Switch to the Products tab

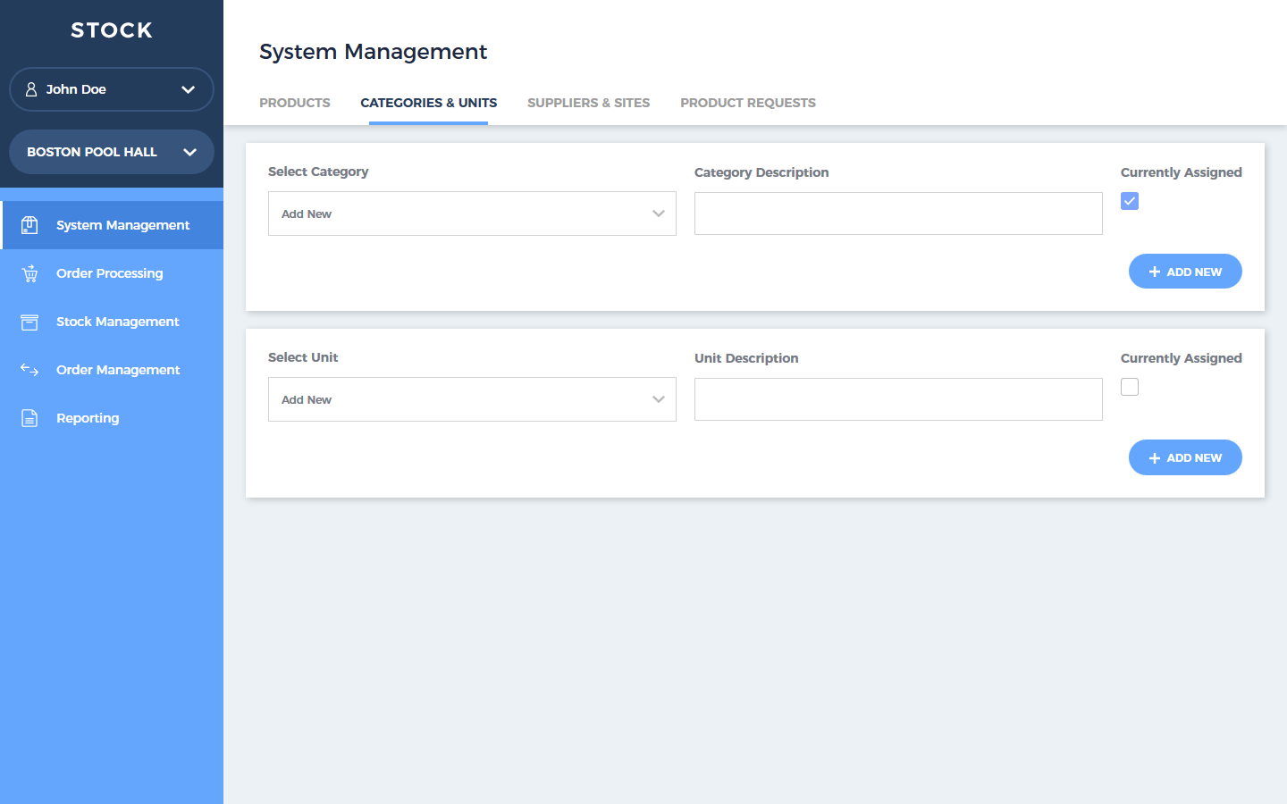point(295,103)
